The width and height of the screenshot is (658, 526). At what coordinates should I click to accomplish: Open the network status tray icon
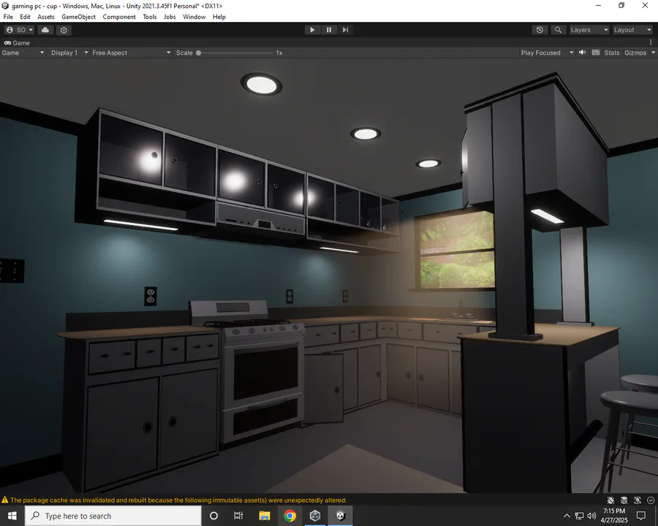(x=580, y=516)
